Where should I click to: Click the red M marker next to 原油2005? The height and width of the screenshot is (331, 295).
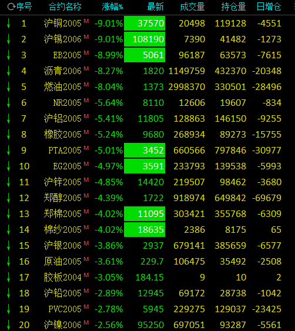(x=86, y=259)
